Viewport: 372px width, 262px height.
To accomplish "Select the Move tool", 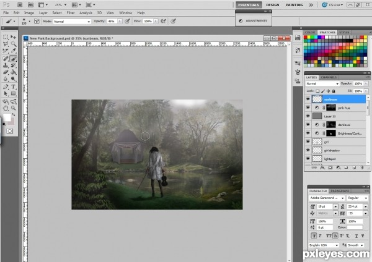I will click(13, 37).
